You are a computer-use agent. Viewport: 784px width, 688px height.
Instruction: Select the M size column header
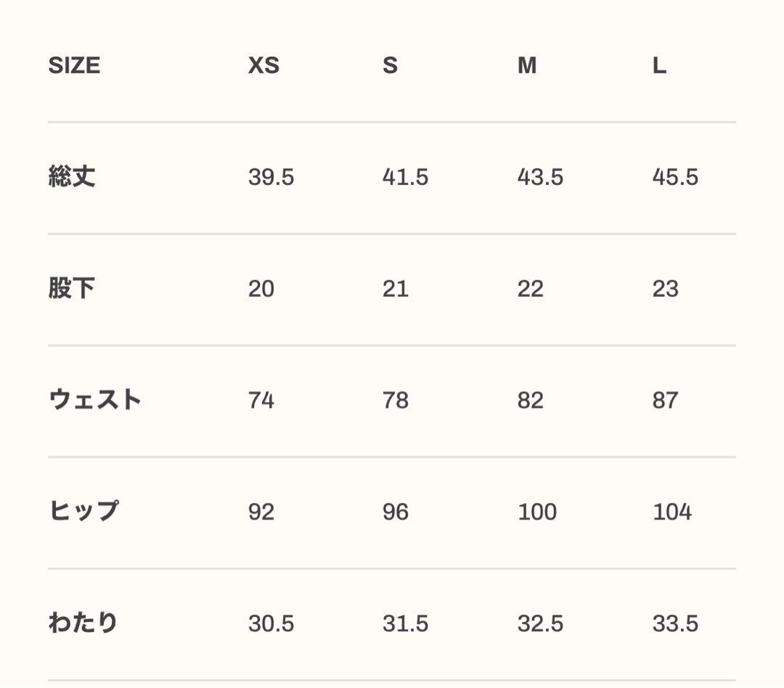pos(527,66)
